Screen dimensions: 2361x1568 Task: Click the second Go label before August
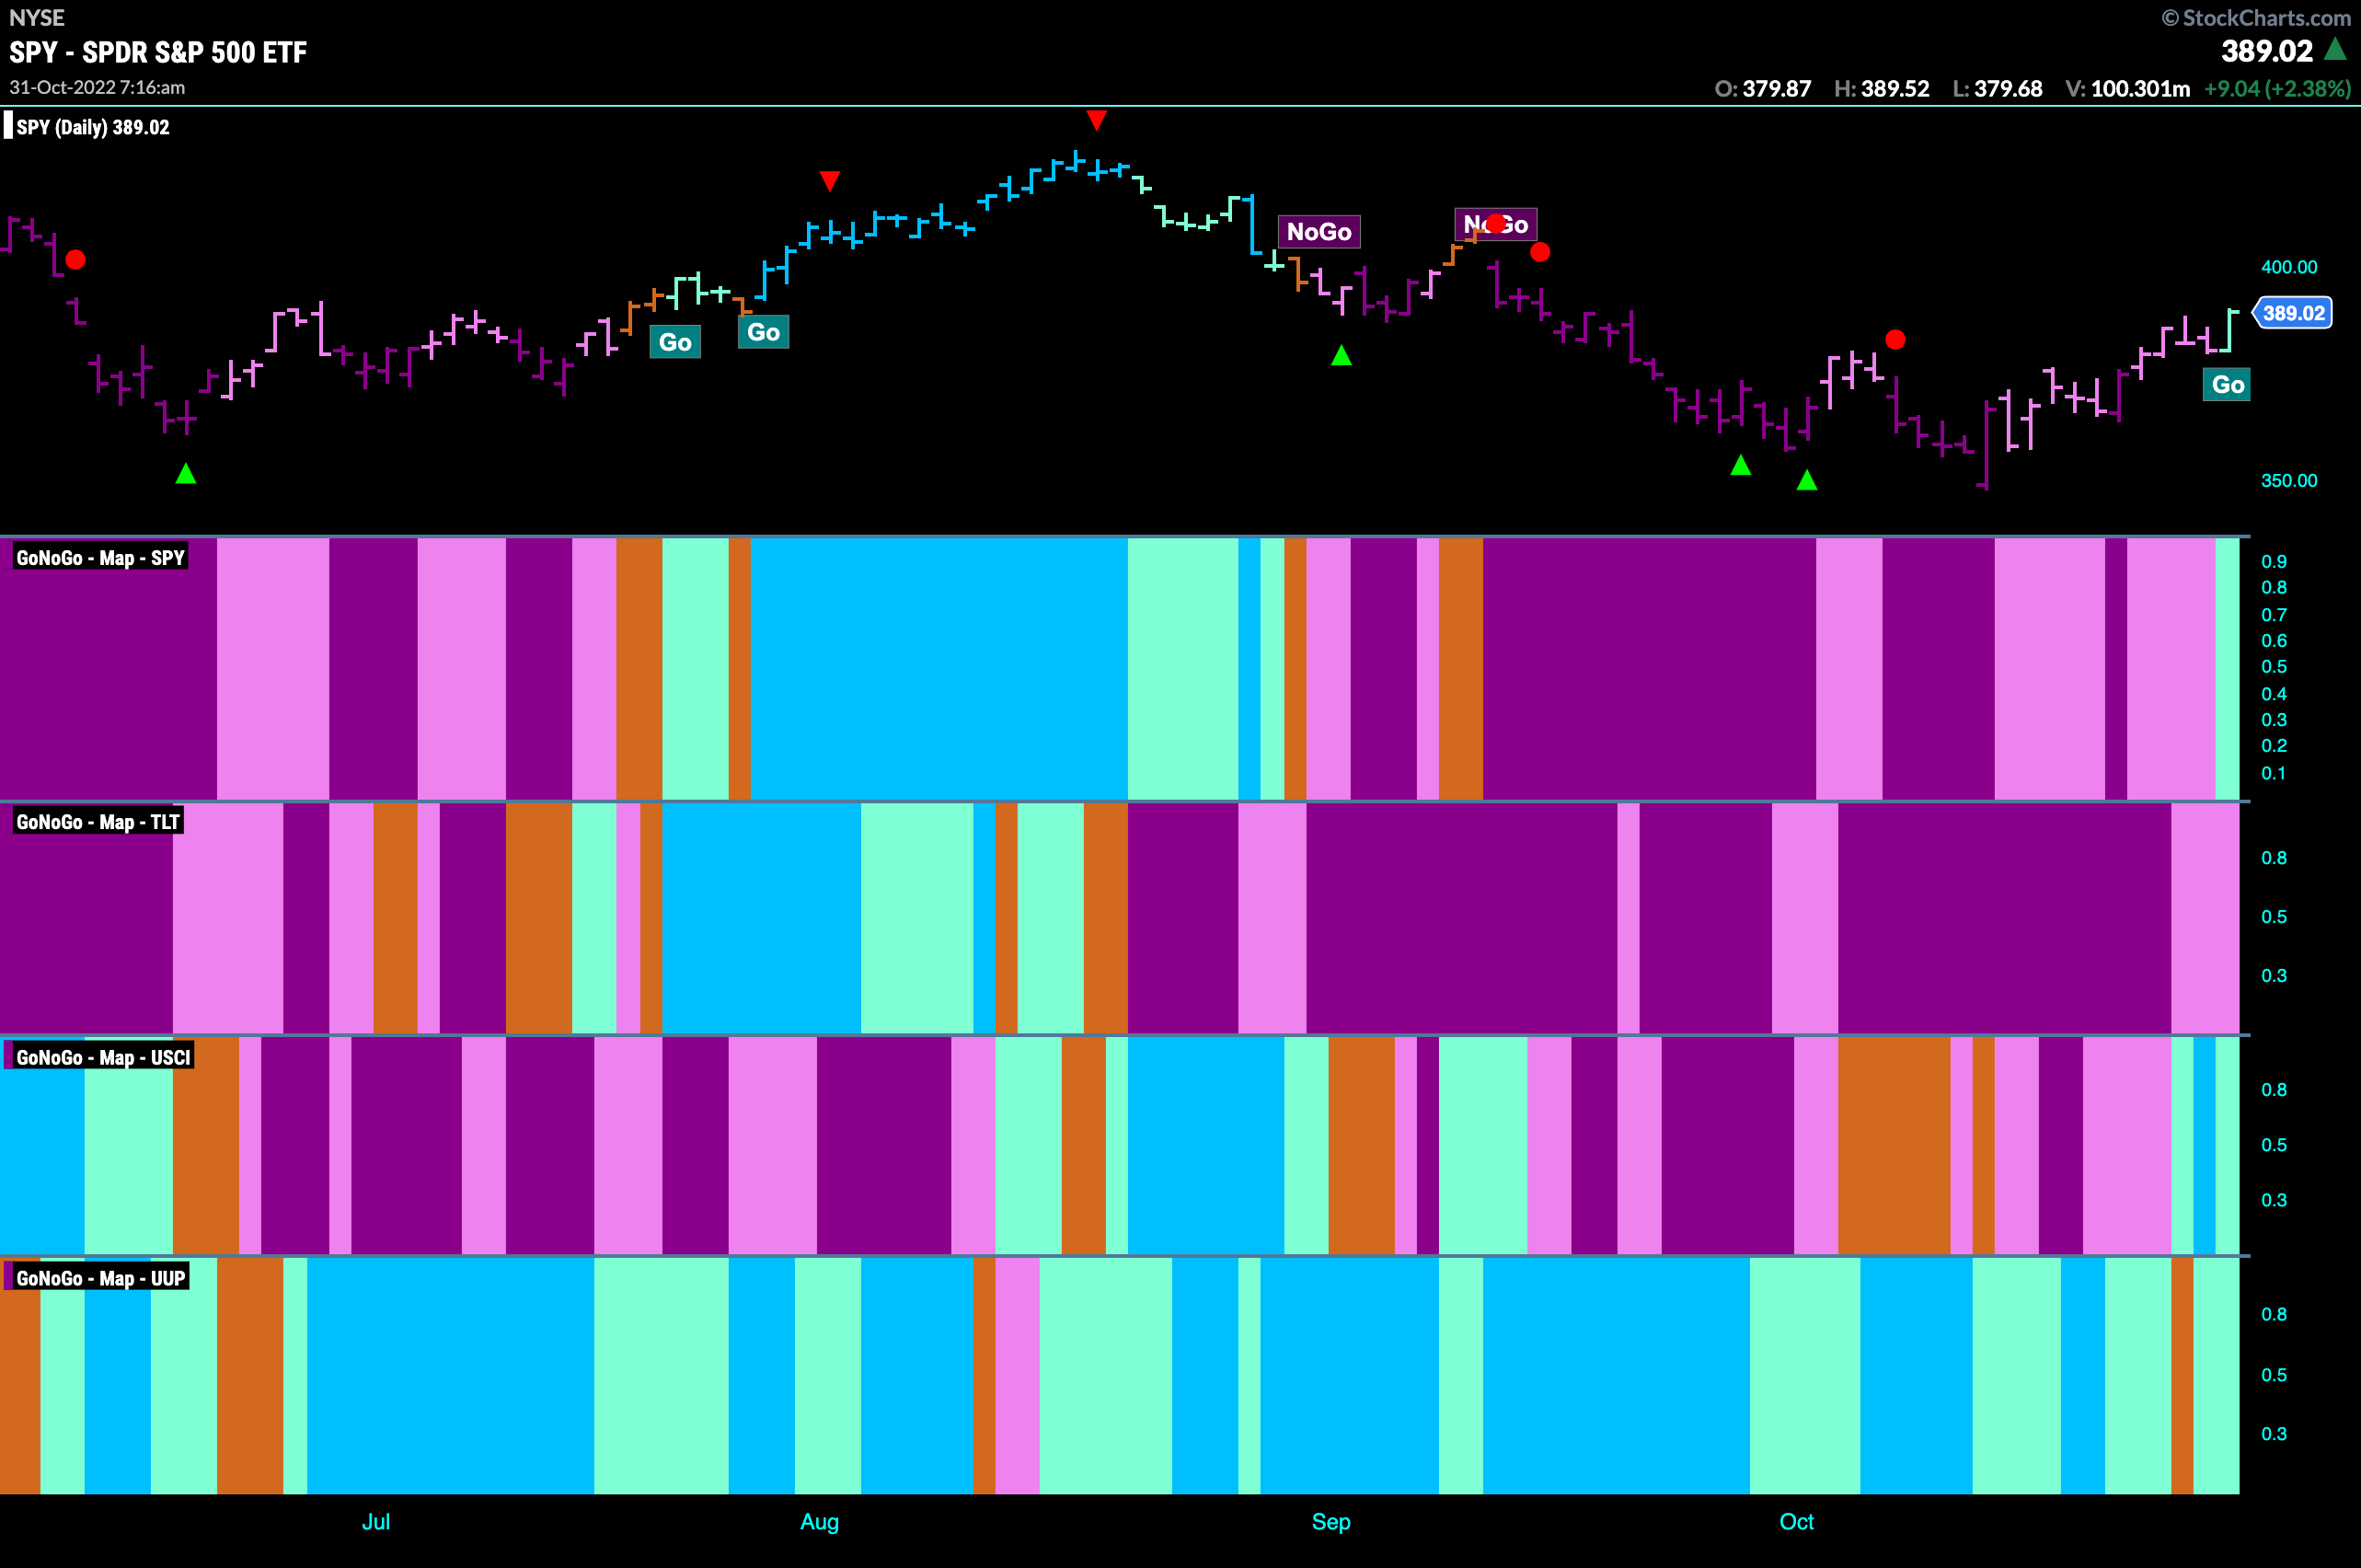[x=763, y=332]
